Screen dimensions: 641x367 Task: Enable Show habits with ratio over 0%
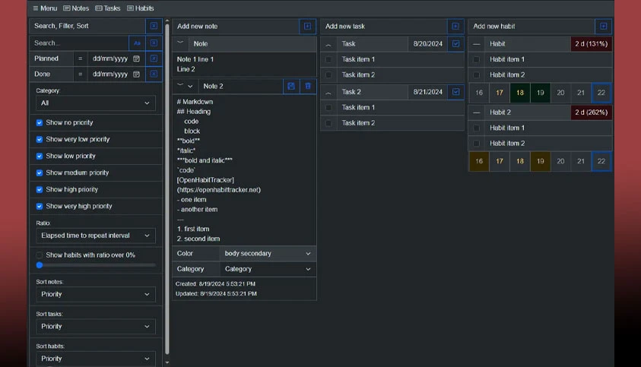(40, 255)
